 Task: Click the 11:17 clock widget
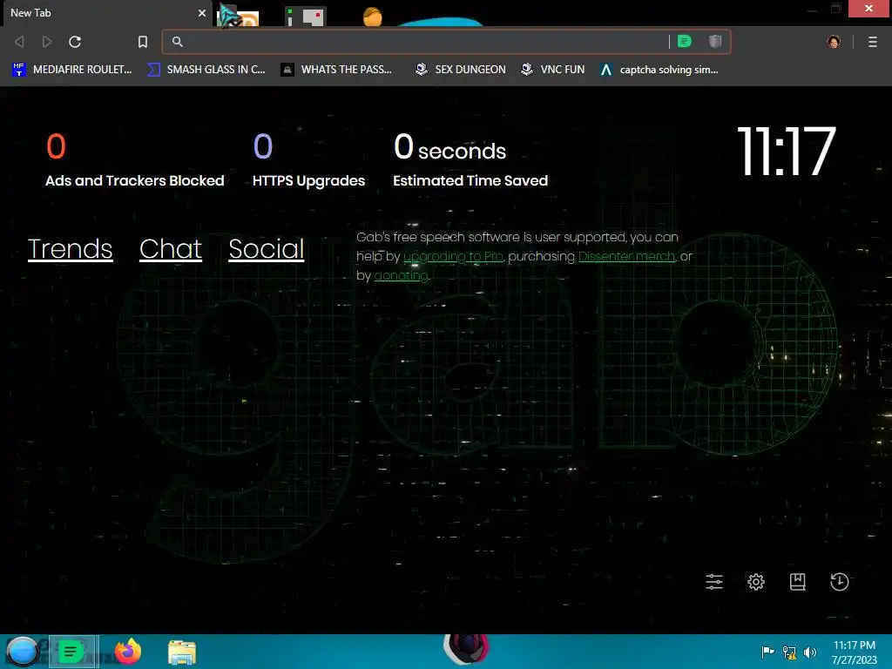(x=787, y=152)
